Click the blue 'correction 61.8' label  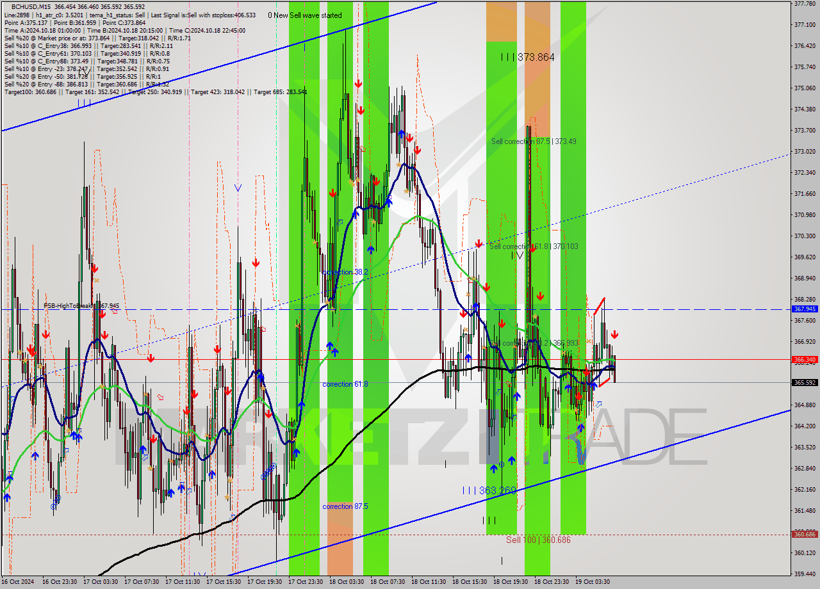pos(345,384)
